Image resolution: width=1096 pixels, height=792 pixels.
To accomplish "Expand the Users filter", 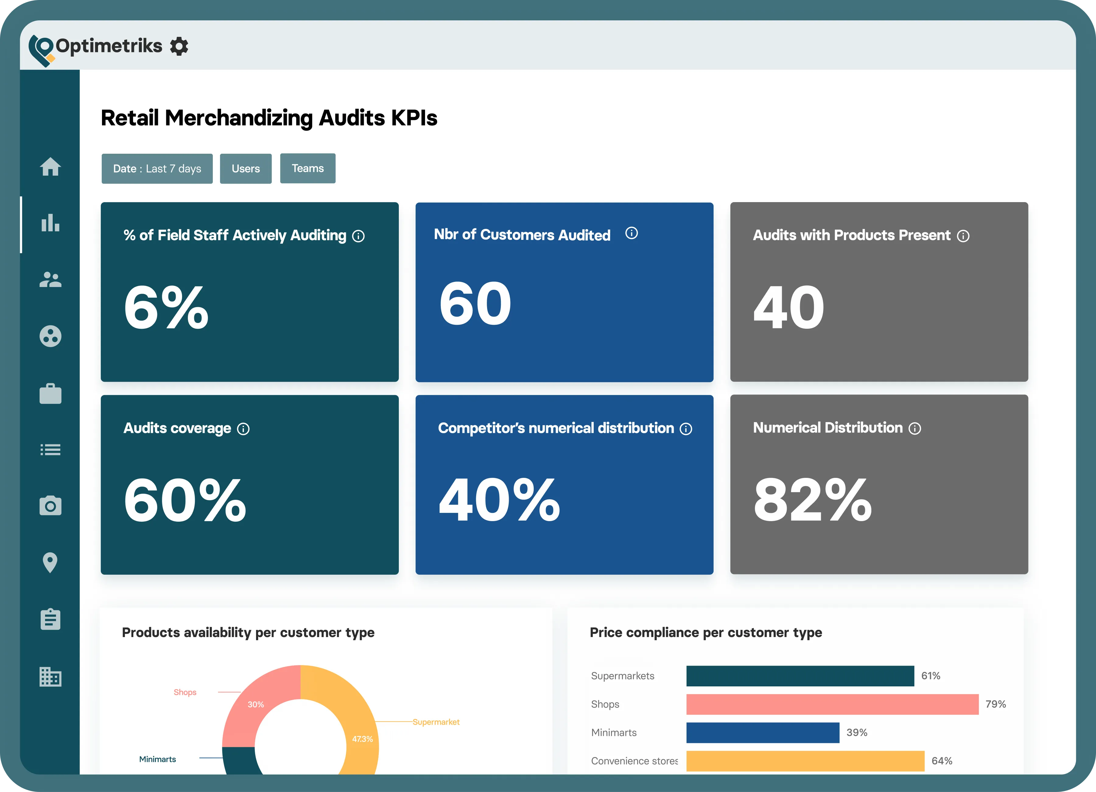I will click(245, 169).
